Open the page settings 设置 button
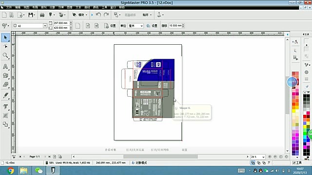This screenshot has height=175, width=312. (110, 26)
